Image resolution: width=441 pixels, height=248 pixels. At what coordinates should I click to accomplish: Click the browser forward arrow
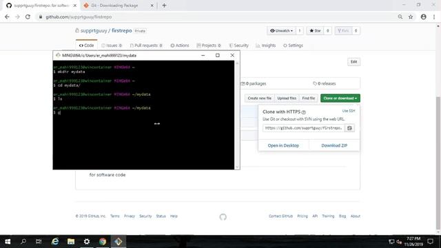(17, 17)
